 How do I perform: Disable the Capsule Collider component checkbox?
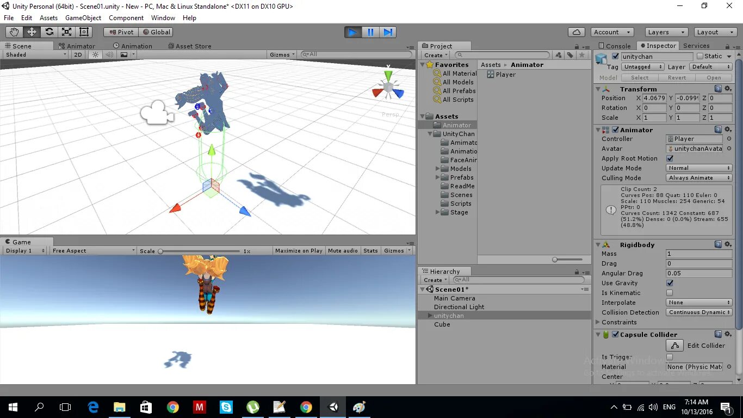[615, 334]
